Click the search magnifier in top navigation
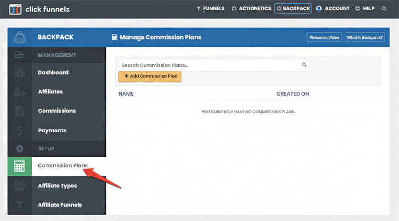This screenshot has width=399, height=221. point(384,9)
